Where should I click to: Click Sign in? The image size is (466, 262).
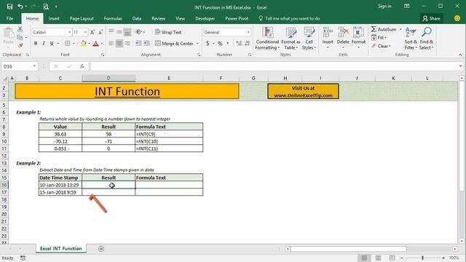(384, 7)
